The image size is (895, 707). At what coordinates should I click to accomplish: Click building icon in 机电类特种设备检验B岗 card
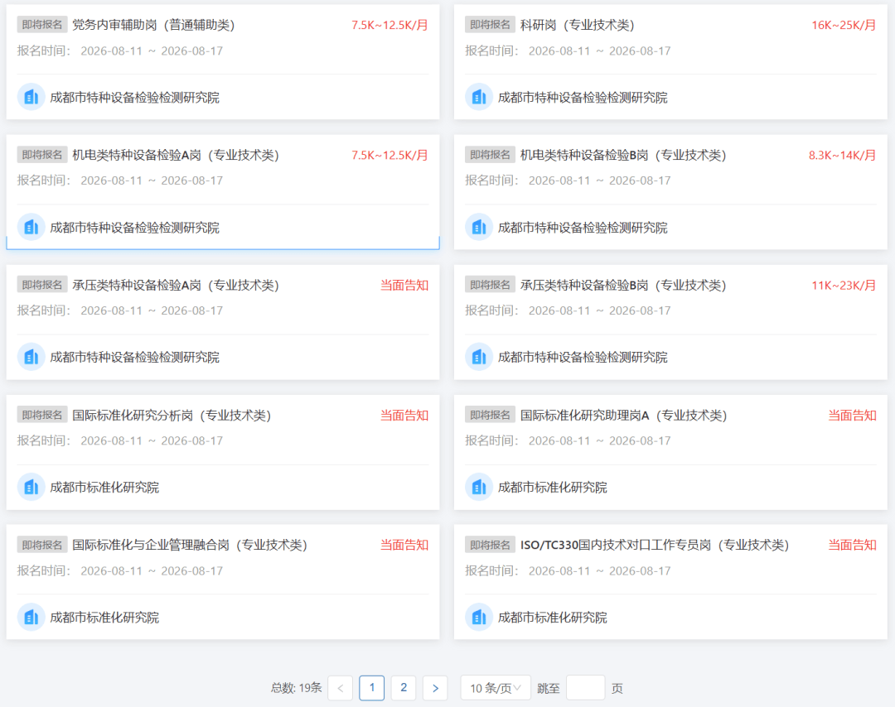click(479, 227)
